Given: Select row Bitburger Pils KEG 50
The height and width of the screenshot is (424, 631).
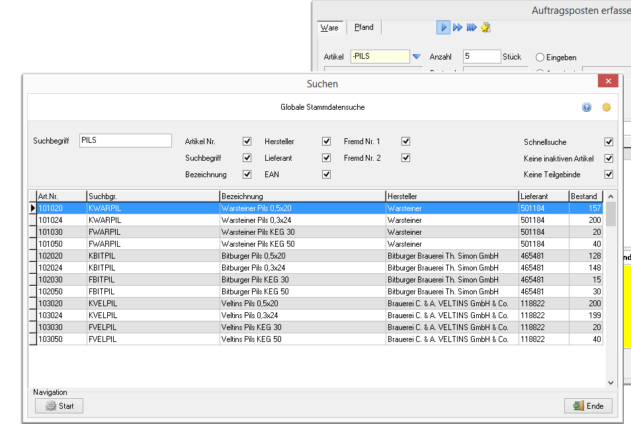Looking at the screenshot, I should click(x=320, y=291).
